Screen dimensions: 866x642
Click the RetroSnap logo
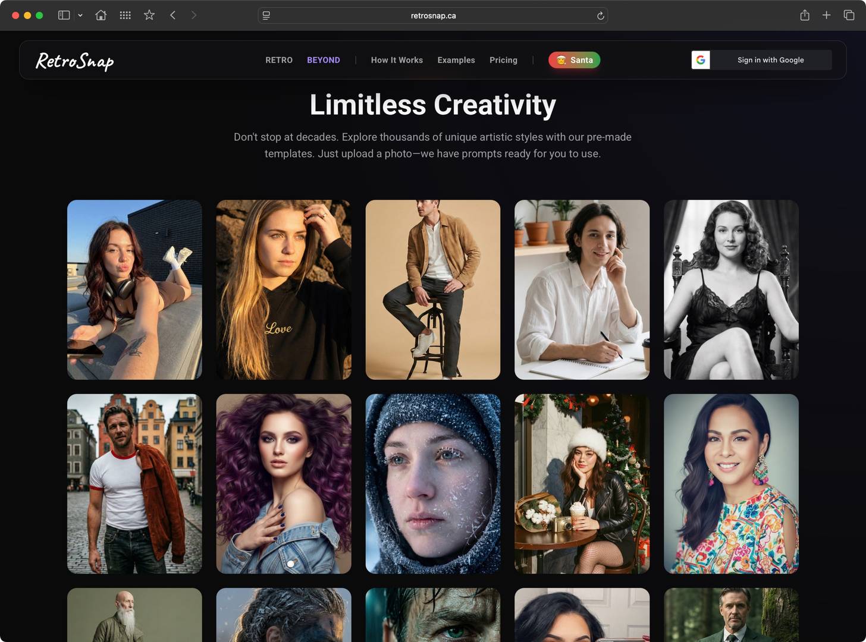pos(75,61)
